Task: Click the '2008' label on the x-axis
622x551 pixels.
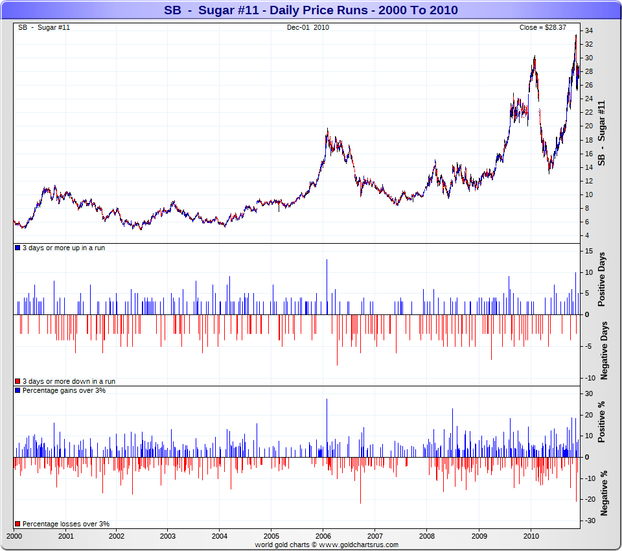Action: pos(427,536)
